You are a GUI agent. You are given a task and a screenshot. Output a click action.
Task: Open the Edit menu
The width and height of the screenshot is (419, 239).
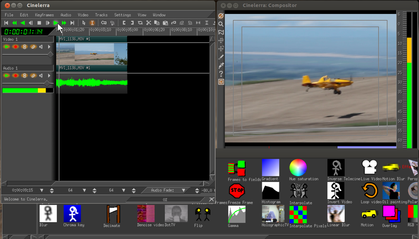tap(24, 15)
